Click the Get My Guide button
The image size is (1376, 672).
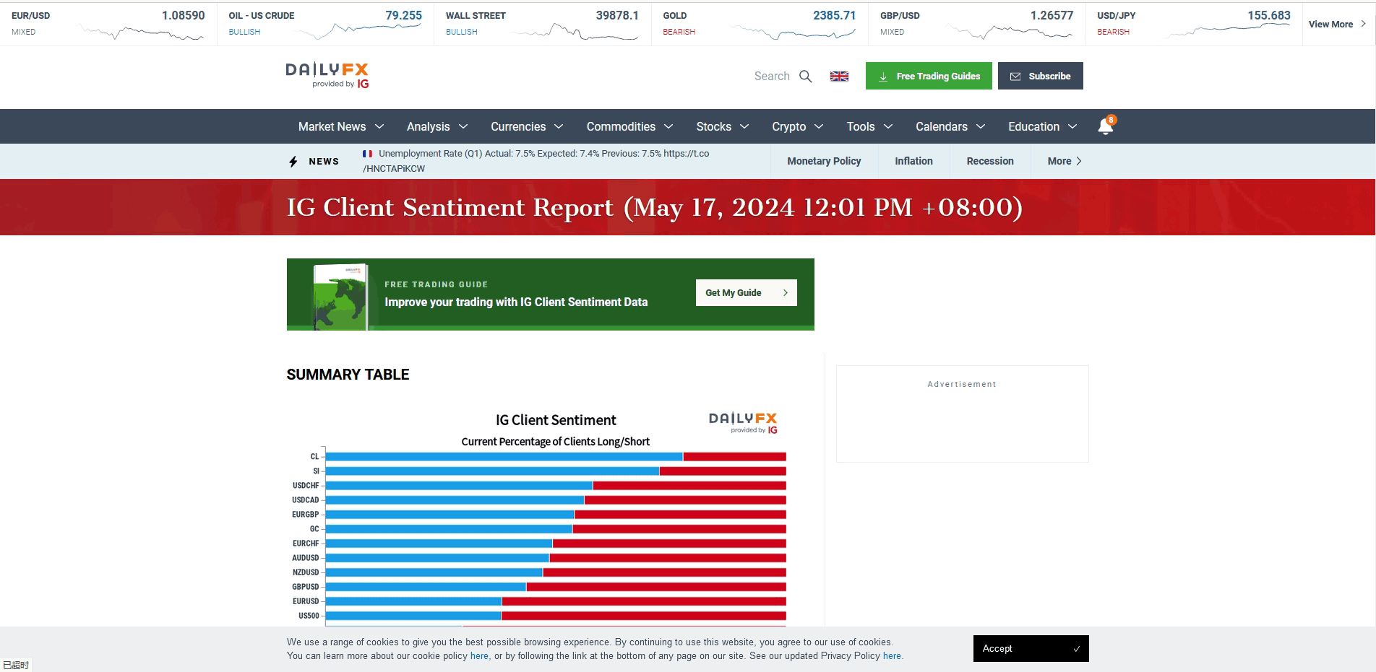tap(747, 292)
